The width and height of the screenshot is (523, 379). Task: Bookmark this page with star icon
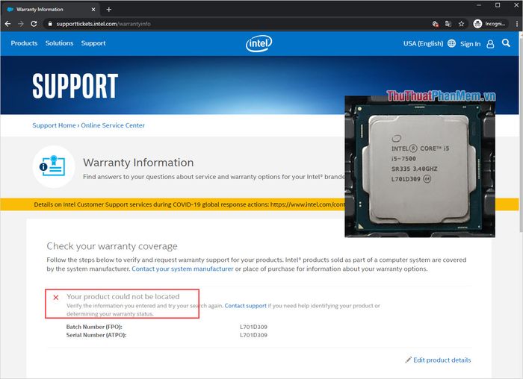(461, 24)
